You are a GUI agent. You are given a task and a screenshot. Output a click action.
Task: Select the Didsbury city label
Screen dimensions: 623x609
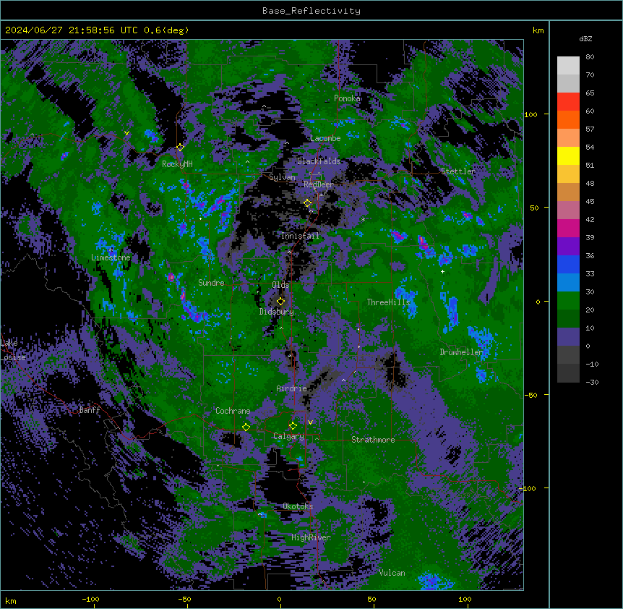coord(277,312)
